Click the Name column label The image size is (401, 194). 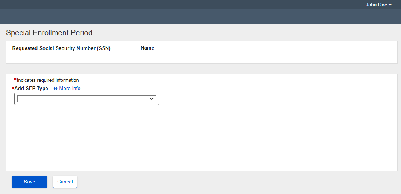pos(147,48)
